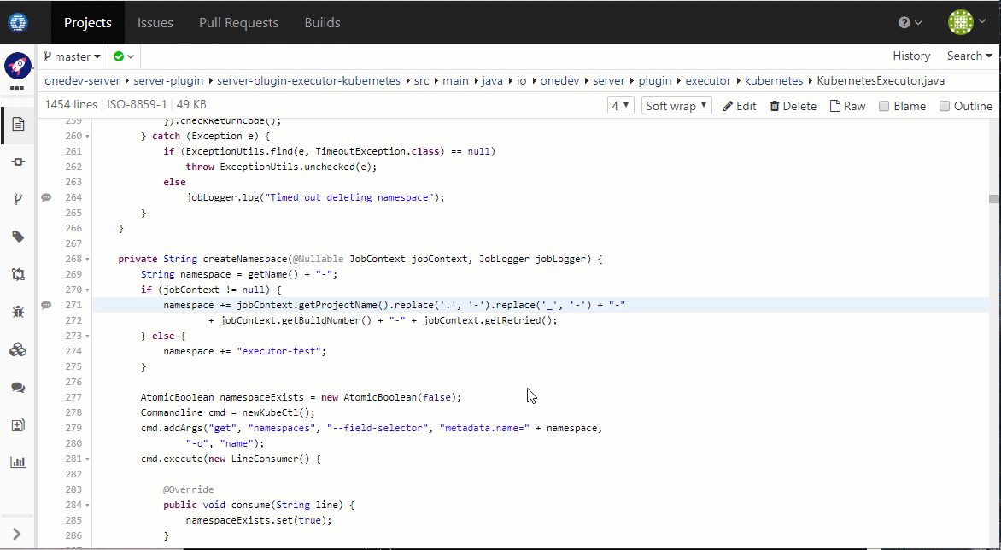
Task: Open the bug Issues icon in the sidebar
Action: click(x=18, y=312)
